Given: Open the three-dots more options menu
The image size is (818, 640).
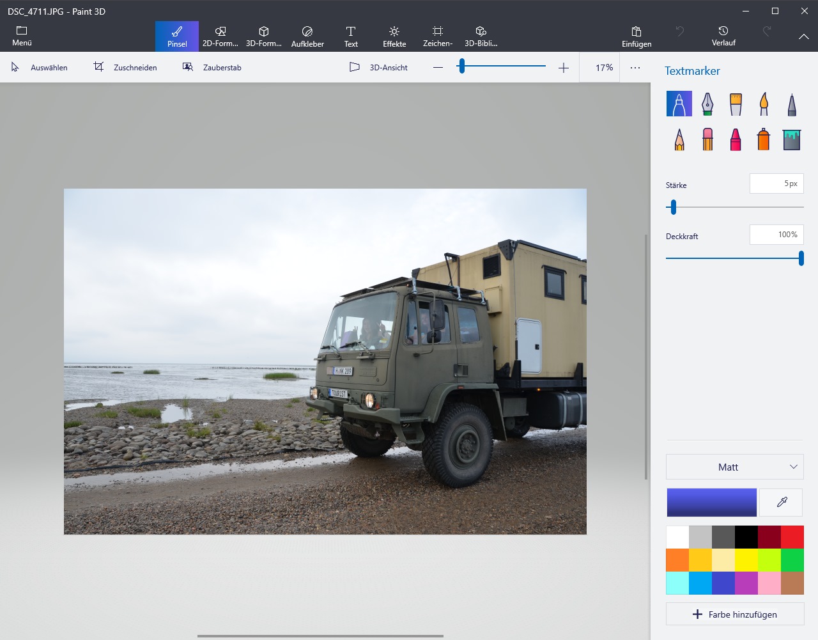Looking at the screenshot, I should tap(635, 68).
